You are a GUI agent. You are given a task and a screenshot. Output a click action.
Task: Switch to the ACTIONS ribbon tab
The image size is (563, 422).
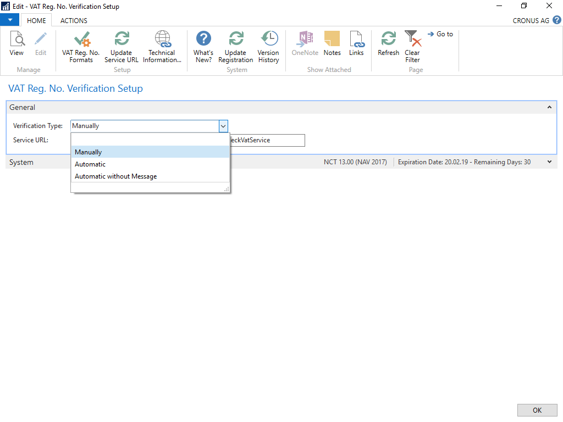pyautogui.click(x=74, y=20)
